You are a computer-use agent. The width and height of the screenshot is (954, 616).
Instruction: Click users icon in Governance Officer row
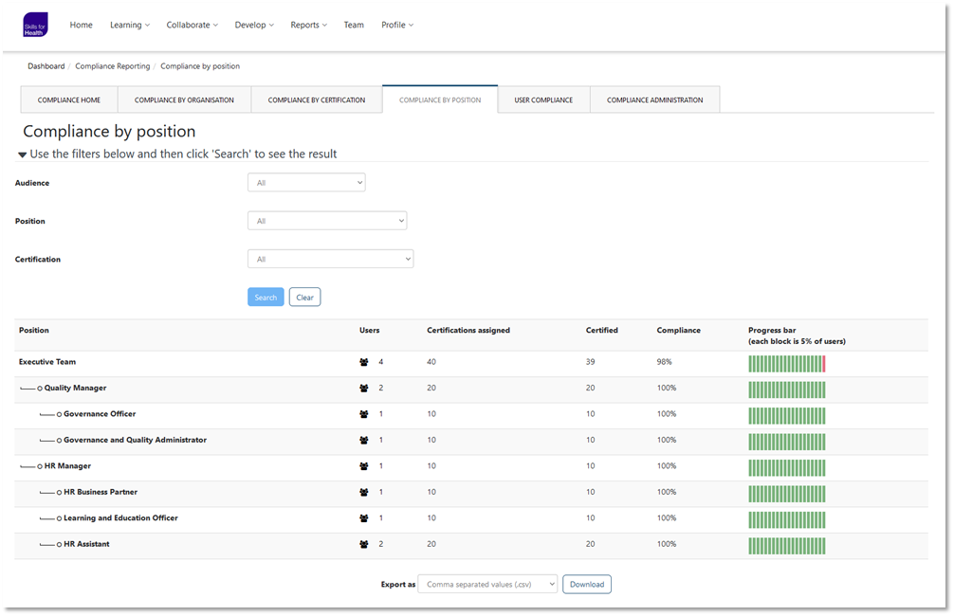point(364,415)
